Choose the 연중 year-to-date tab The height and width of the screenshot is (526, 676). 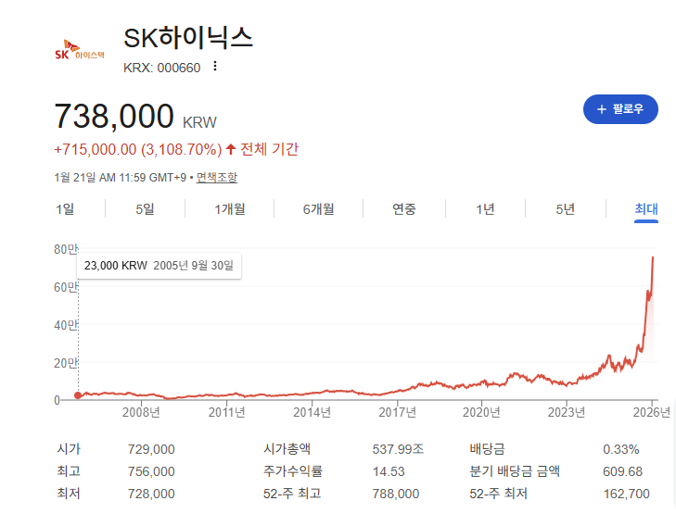pyautogui.click(x=404, y=209)
